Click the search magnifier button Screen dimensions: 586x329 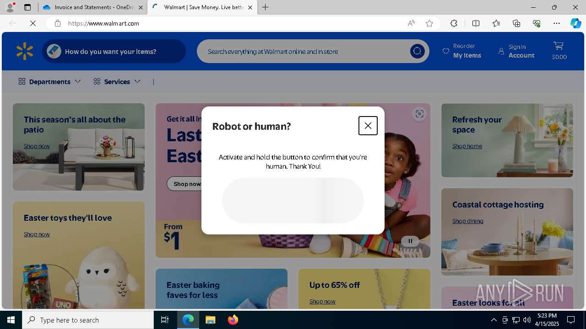tap(417, 51)
